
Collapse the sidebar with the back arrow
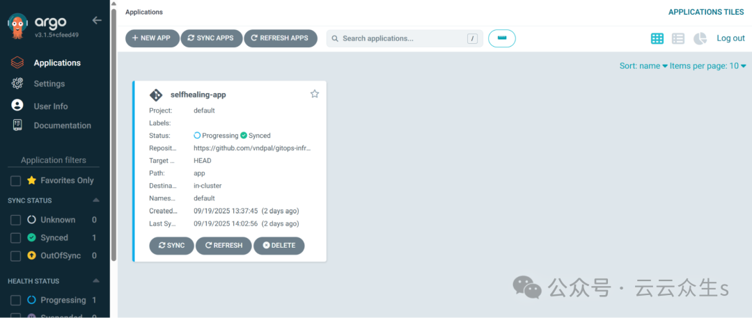pyautogui.click(x=97, y=20)
